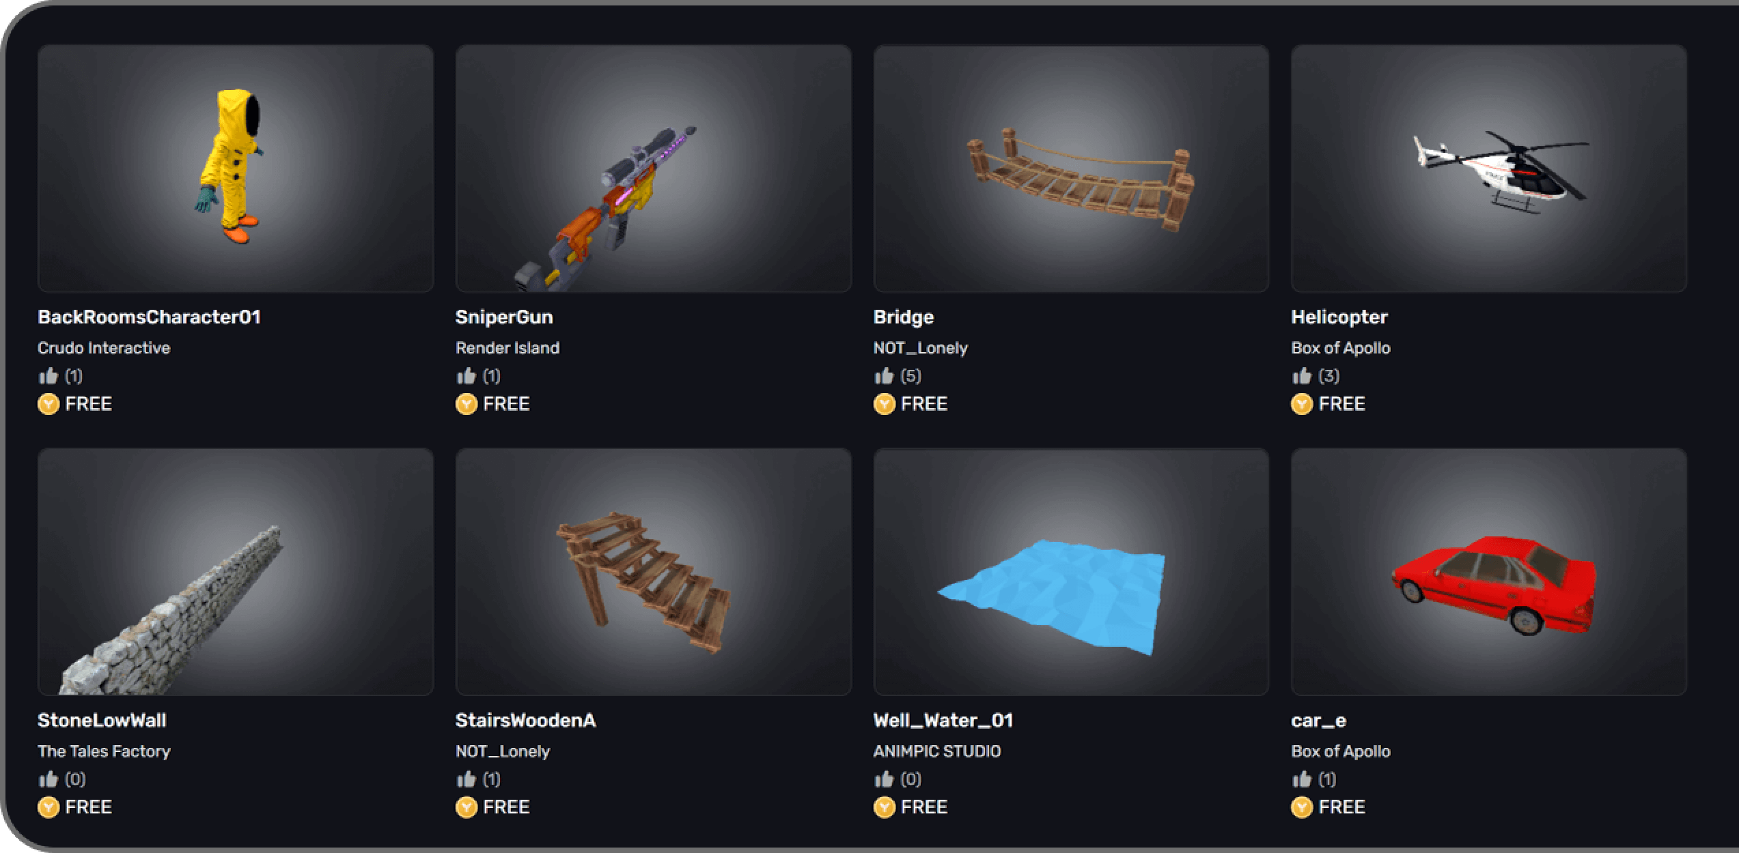Select the red car thumbnail

point(1489,572)
